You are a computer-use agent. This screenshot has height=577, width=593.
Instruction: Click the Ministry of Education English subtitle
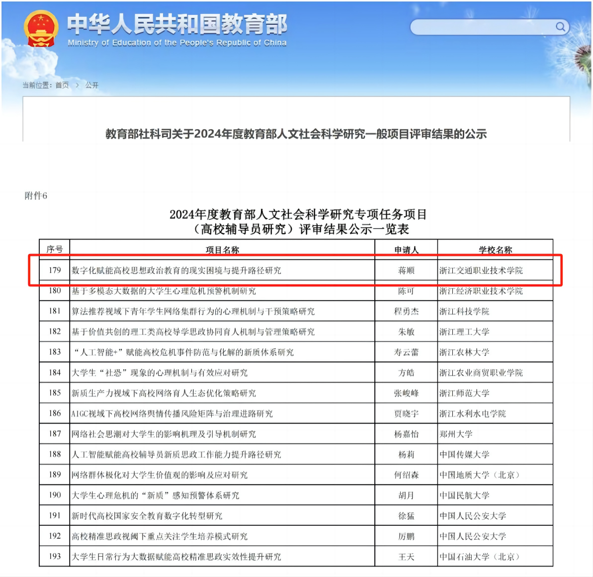(177, 43)
